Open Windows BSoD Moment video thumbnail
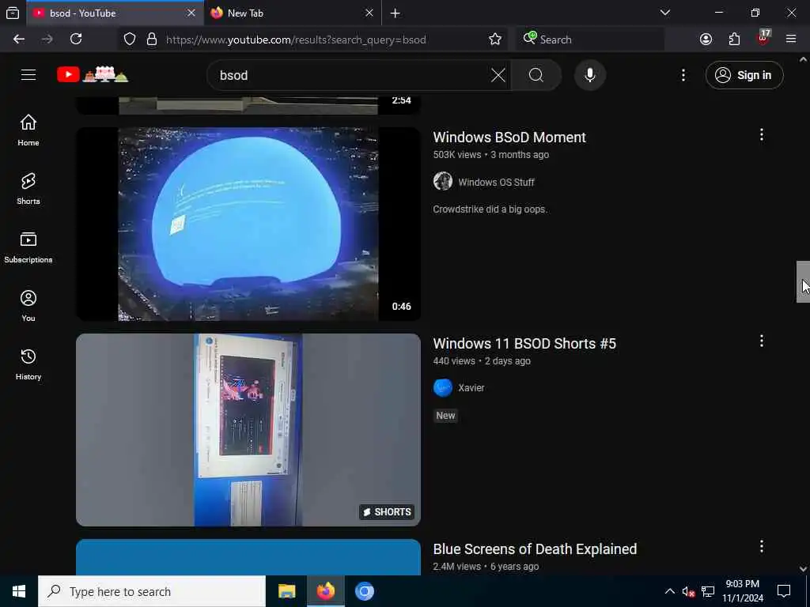Viewport: 810px width, 607px height. pyautogui.click(x=248, y=224)
